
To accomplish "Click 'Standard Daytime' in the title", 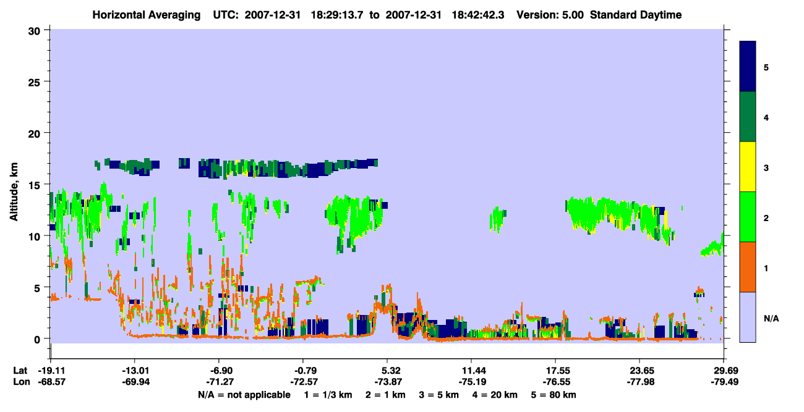I will [636, 15].
